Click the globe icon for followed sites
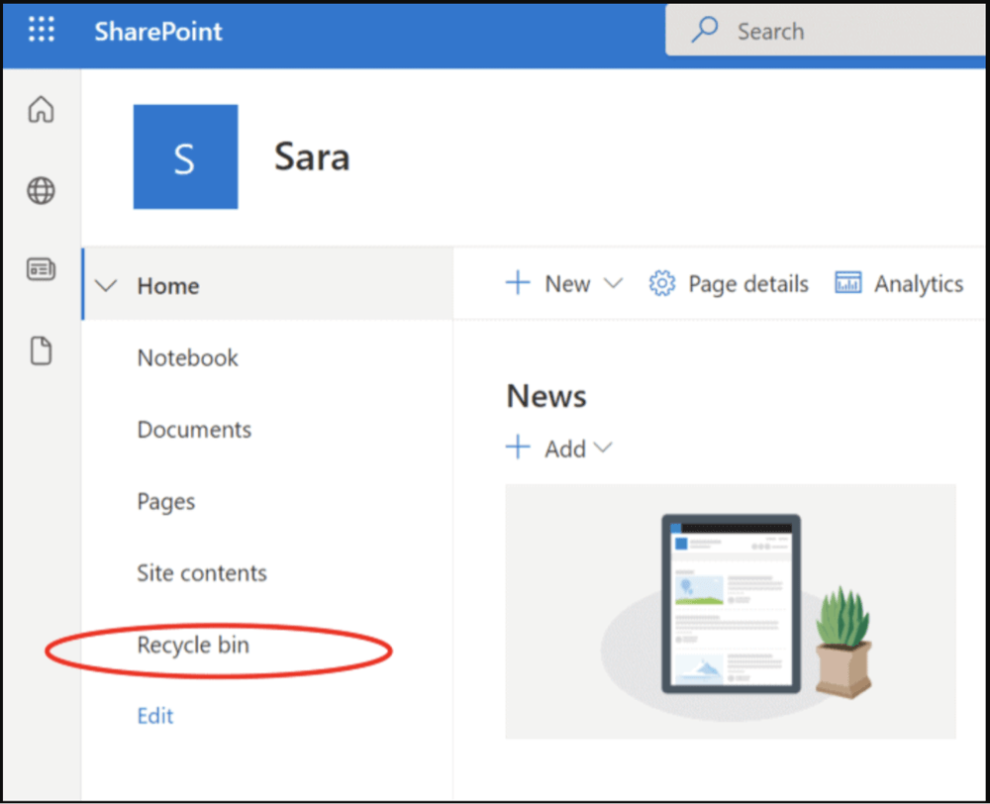990x804 pixels. click(41, 190)
